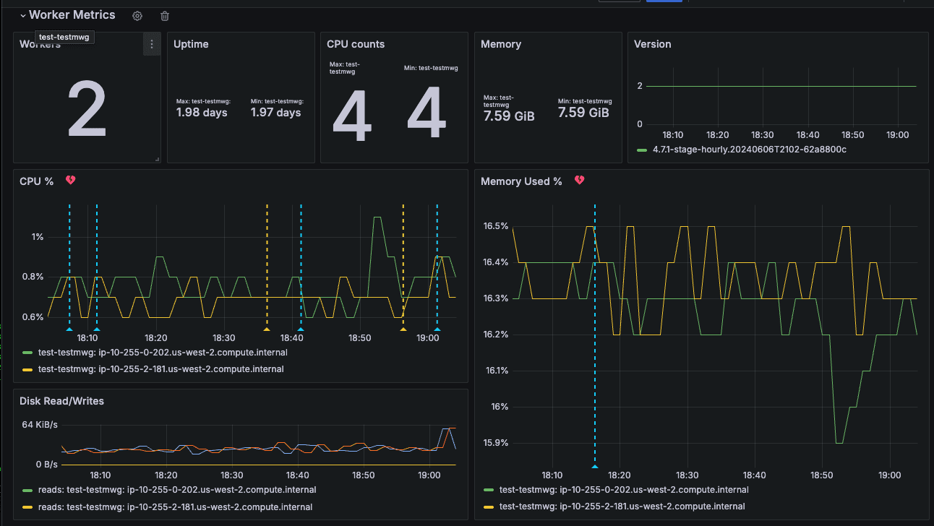Open the CPU counts panel title menu
This screenshot has width=934, height=526.
coord(356,44)
